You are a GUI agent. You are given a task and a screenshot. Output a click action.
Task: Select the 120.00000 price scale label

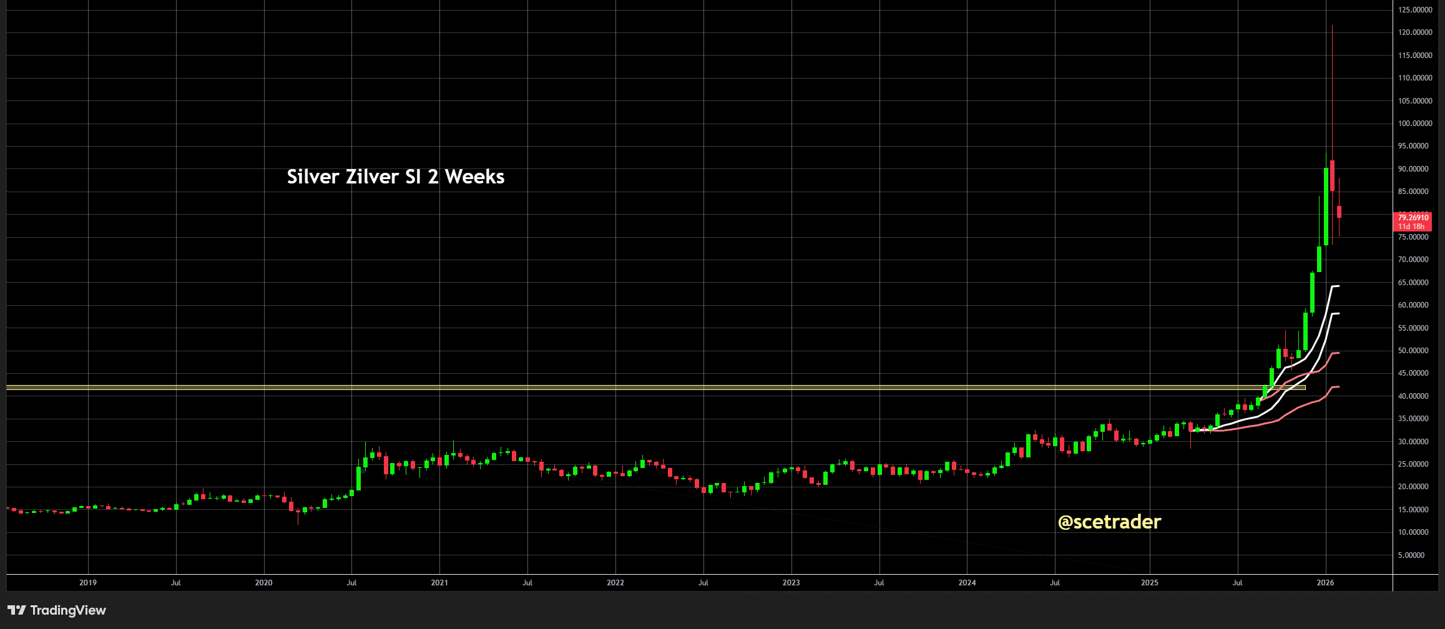click(1414, 32)
